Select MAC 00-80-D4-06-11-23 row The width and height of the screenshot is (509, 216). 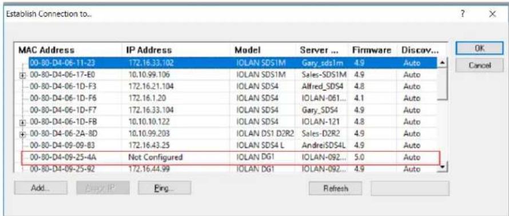(232, 63)
